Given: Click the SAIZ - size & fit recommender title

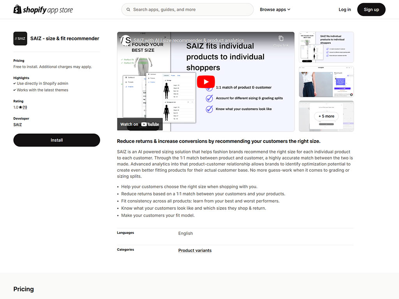Looking at the screenshot, I should click(x=65, y=39).
